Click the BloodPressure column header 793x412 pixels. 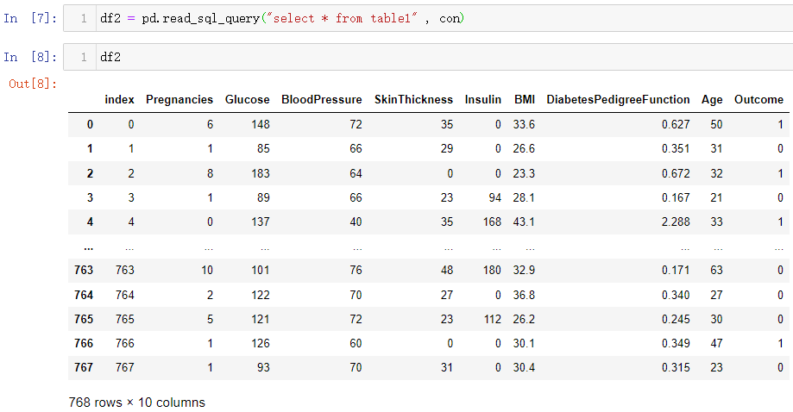[x=322, y=99]
